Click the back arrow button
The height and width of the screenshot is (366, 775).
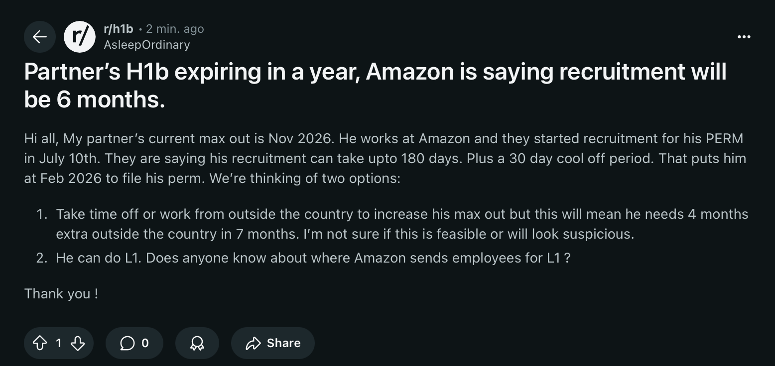coord(39,37)
